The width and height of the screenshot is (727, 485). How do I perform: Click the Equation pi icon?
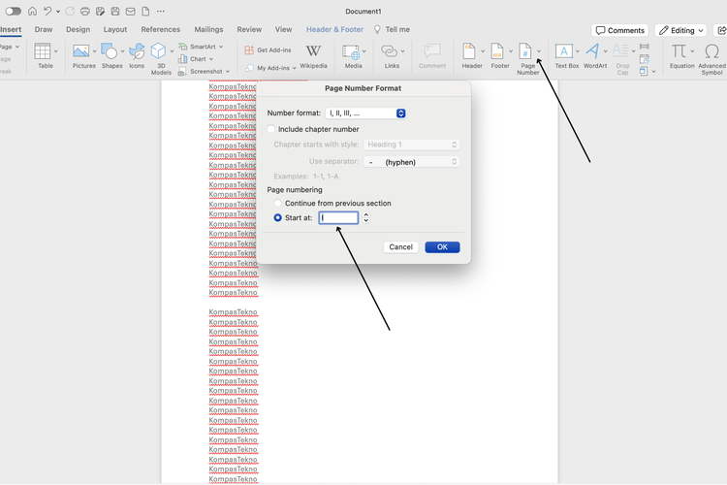point(679,51)
